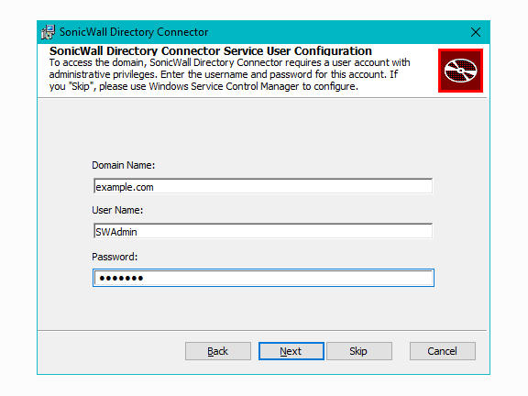Click the example.com text in the domain field
Image resolution: width=528 pixels, height=396 pixels.
(x=125, y=187)
